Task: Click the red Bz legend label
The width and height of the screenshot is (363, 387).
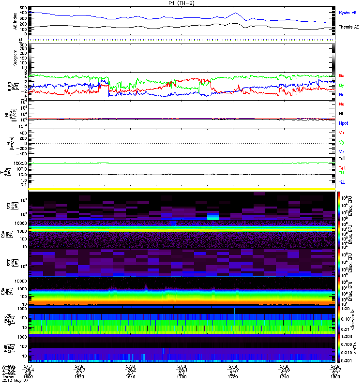Action: tap(341, 76)
